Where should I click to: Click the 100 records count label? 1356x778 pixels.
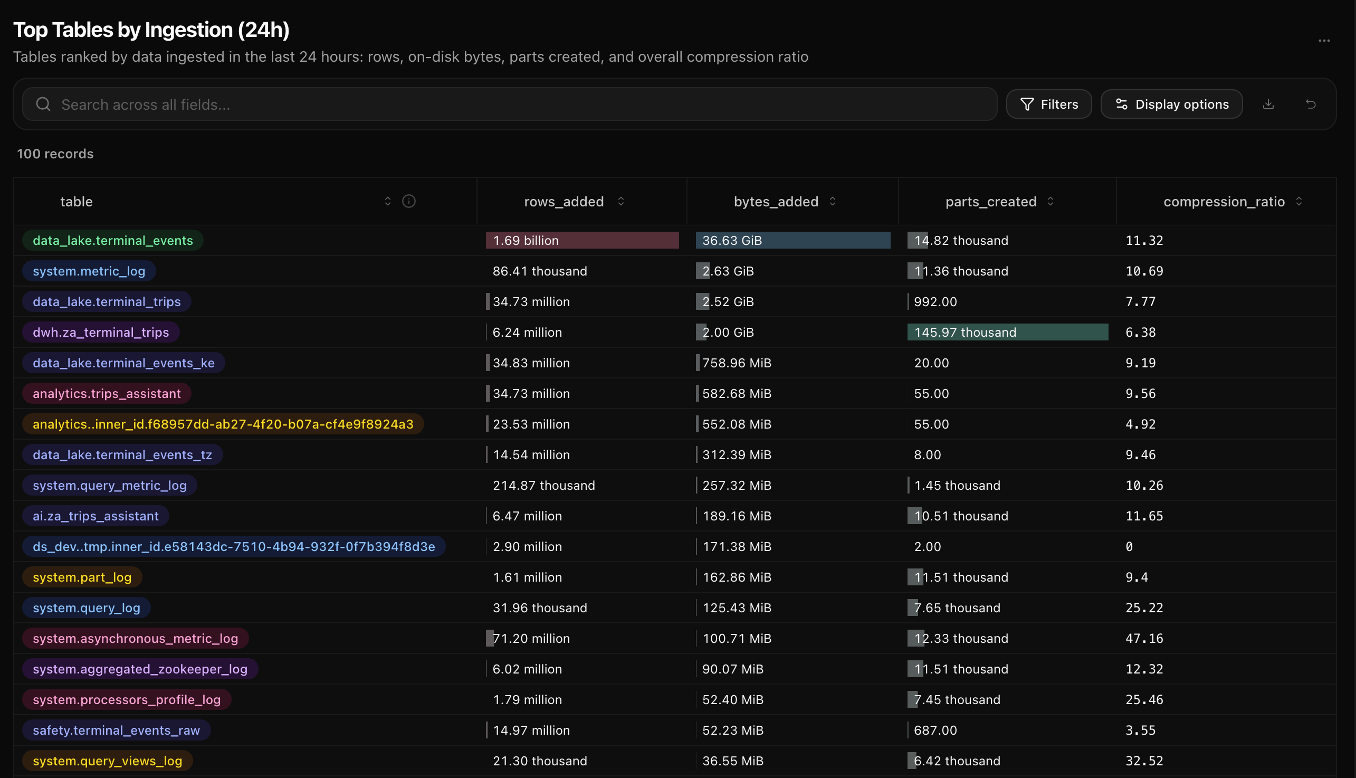coord(55,154)
